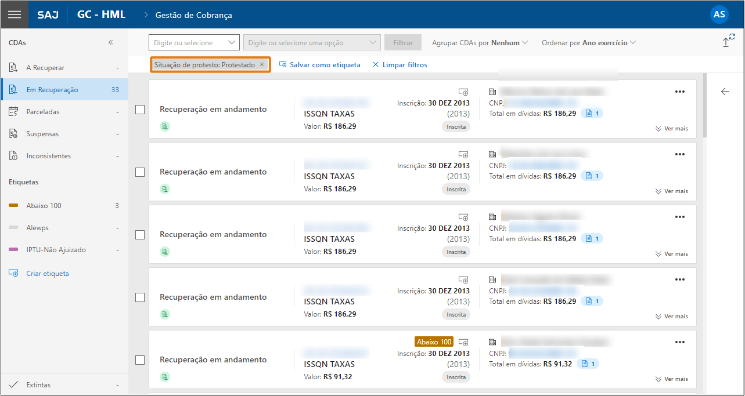745x396 pixels.
Task: Expand Ver mais on the first card
Action: [x=671, y=129]
